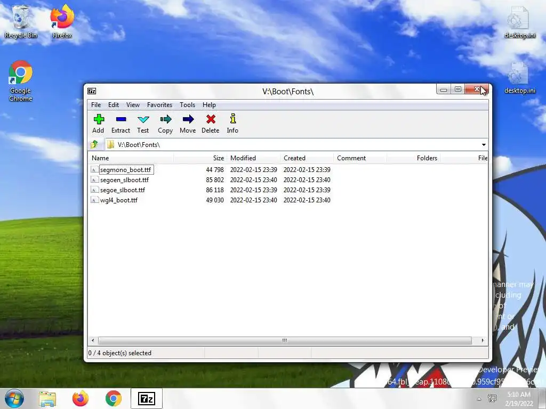Image resolution: width=546 pixels, height=409 pixels.
Task: Open the Info toolbar icon
Action: click(x=232, y=124)
